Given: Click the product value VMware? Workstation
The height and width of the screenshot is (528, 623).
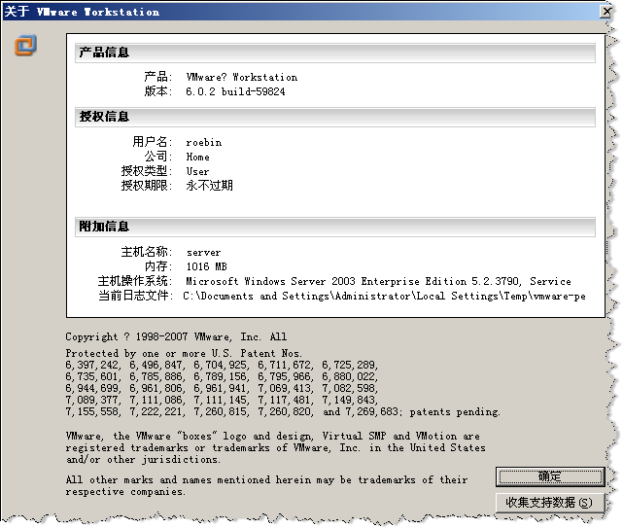Looking at the screenshot, I should click(x=242, y=77).
